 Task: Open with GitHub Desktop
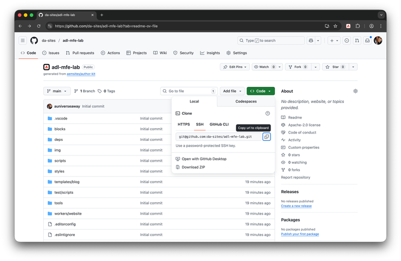[x=204, y=159]
